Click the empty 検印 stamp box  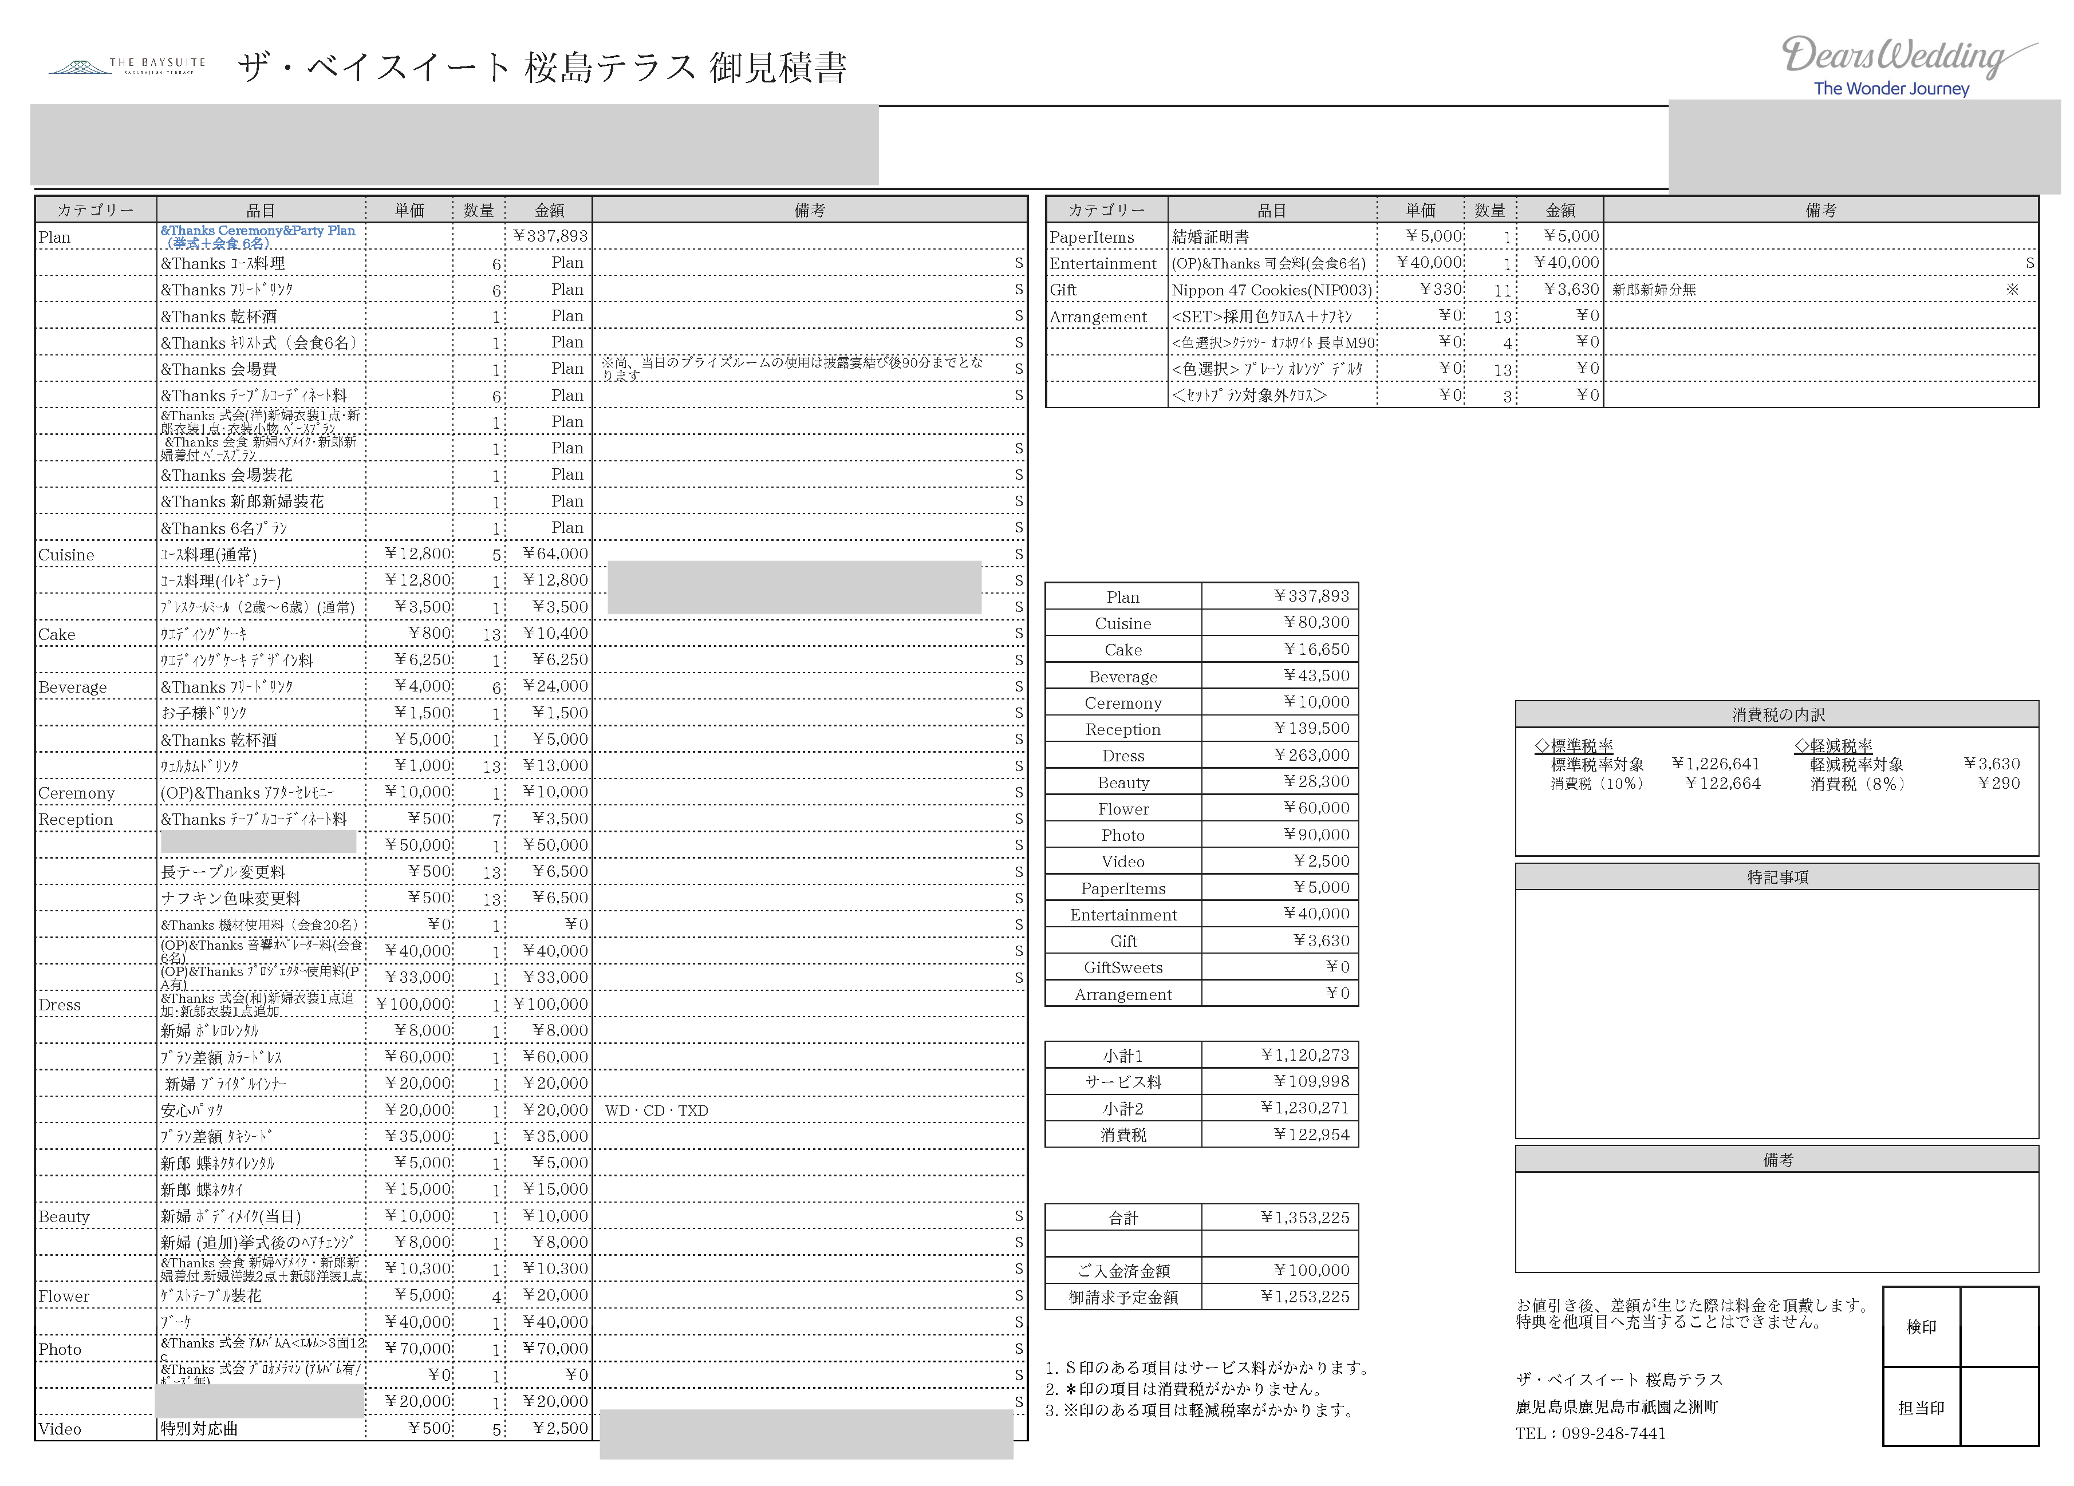click(x=1999, y=1326)
